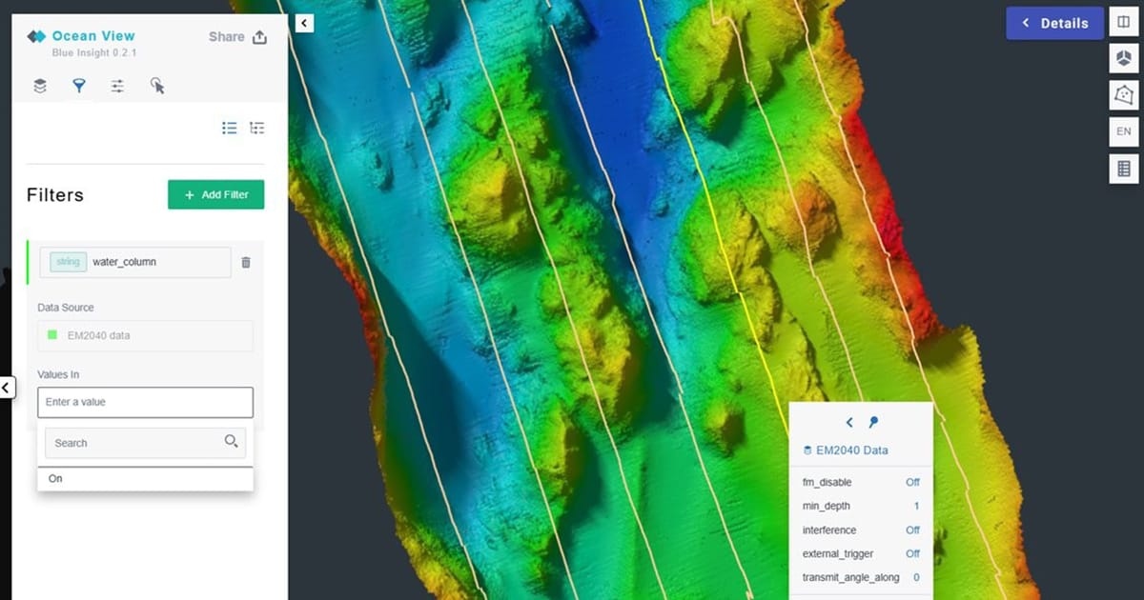Click the Enter a value field
This screenshot has width=1144, height=600.
pyautogui.click(x=145, y=402)
